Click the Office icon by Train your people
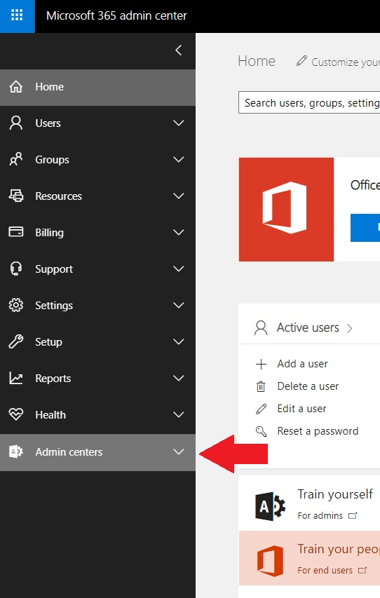This screenshot has height=598, width=380. [270, 561]
